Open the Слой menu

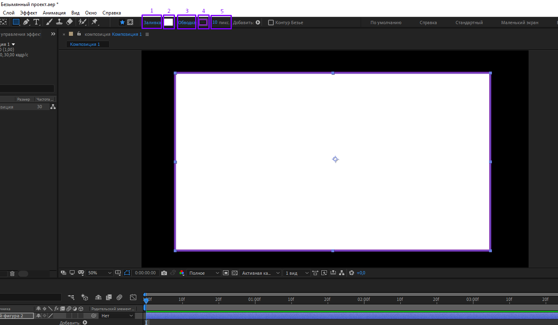click(8, 13)
